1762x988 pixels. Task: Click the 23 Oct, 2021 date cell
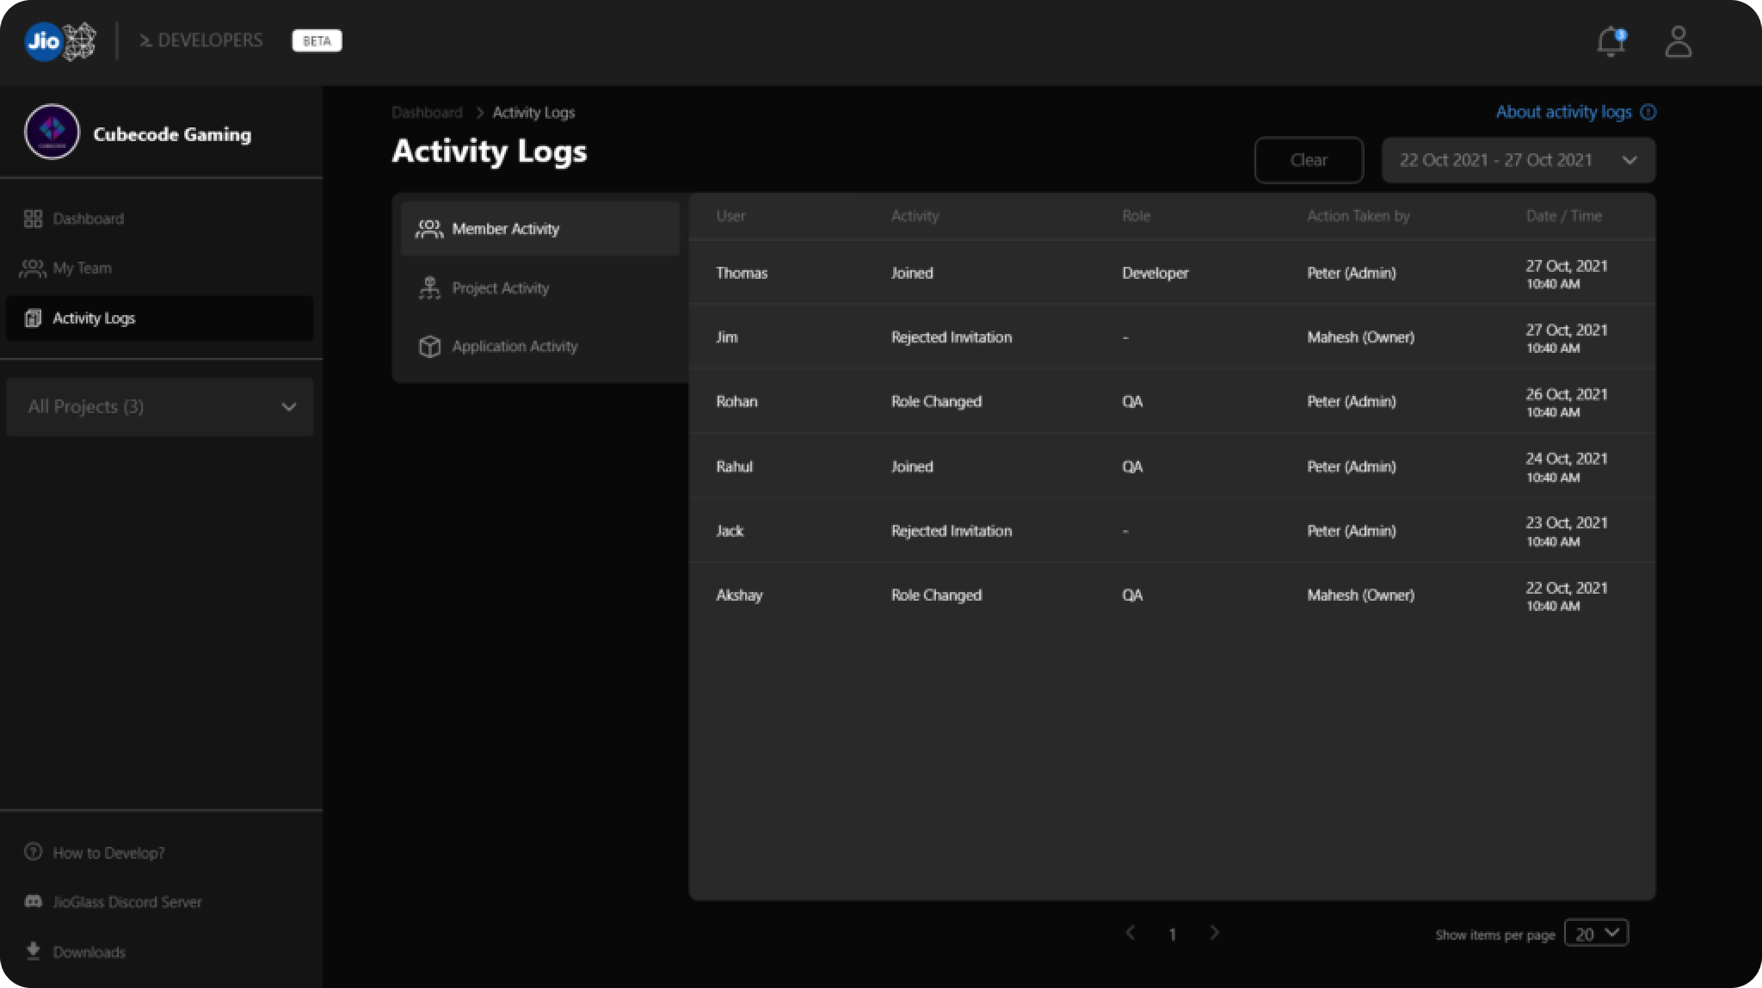pos(1566,531)
